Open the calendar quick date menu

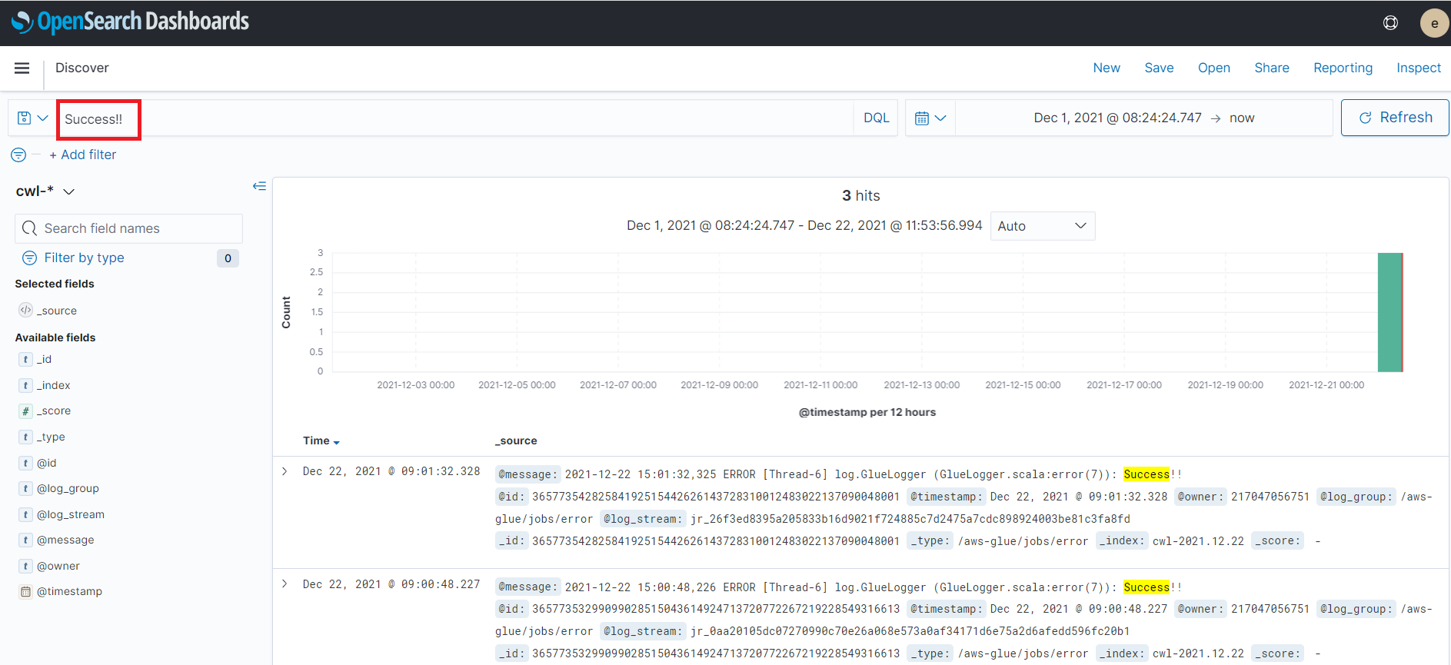click(930, 118)
